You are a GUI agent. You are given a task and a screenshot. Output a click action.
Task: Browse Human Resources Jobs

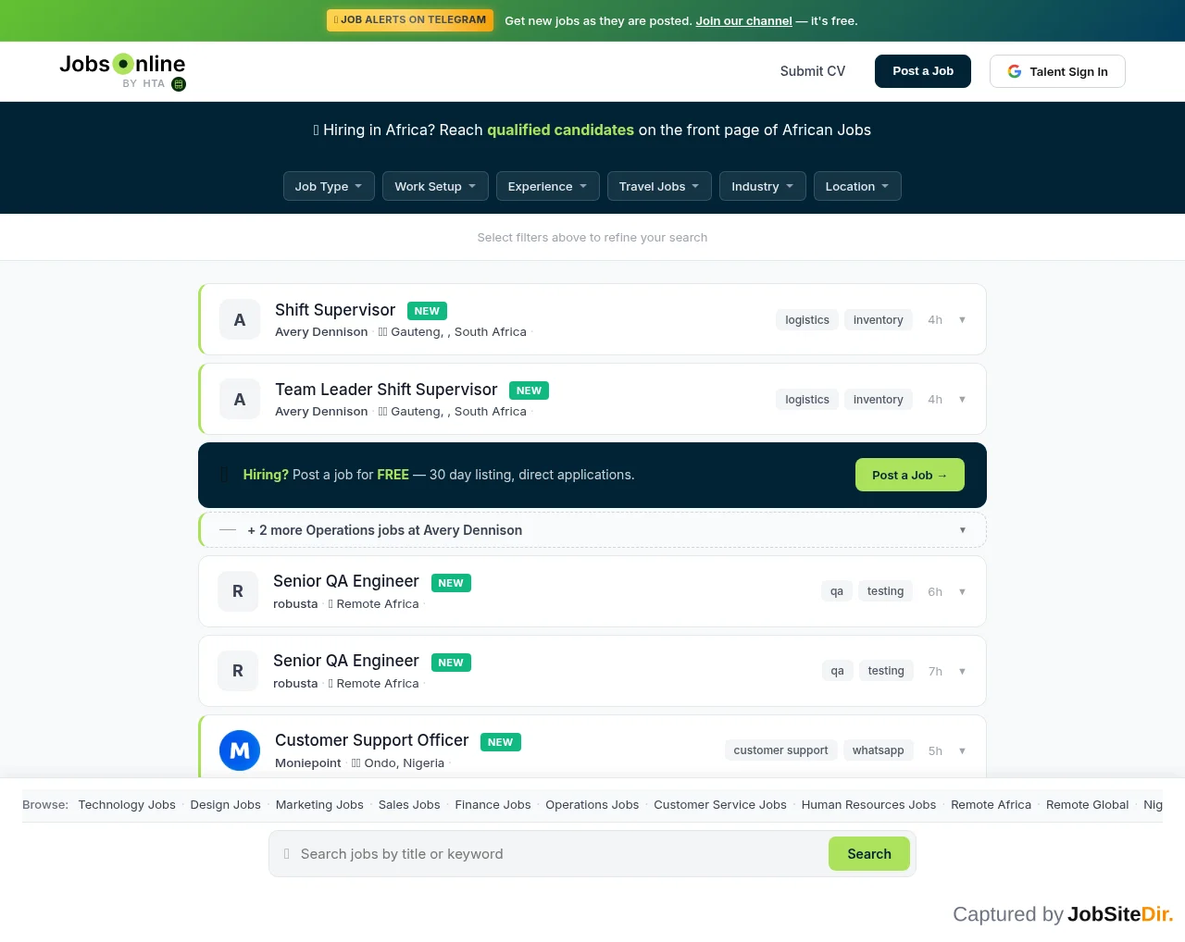coord(869,805)
